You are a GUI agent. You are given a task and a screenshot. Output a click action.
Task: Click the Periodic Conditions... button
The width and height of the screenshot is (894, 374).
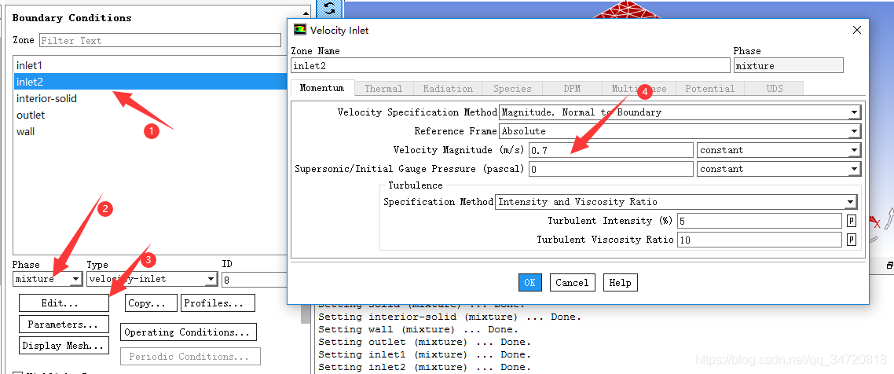click(x=190, y=357)
